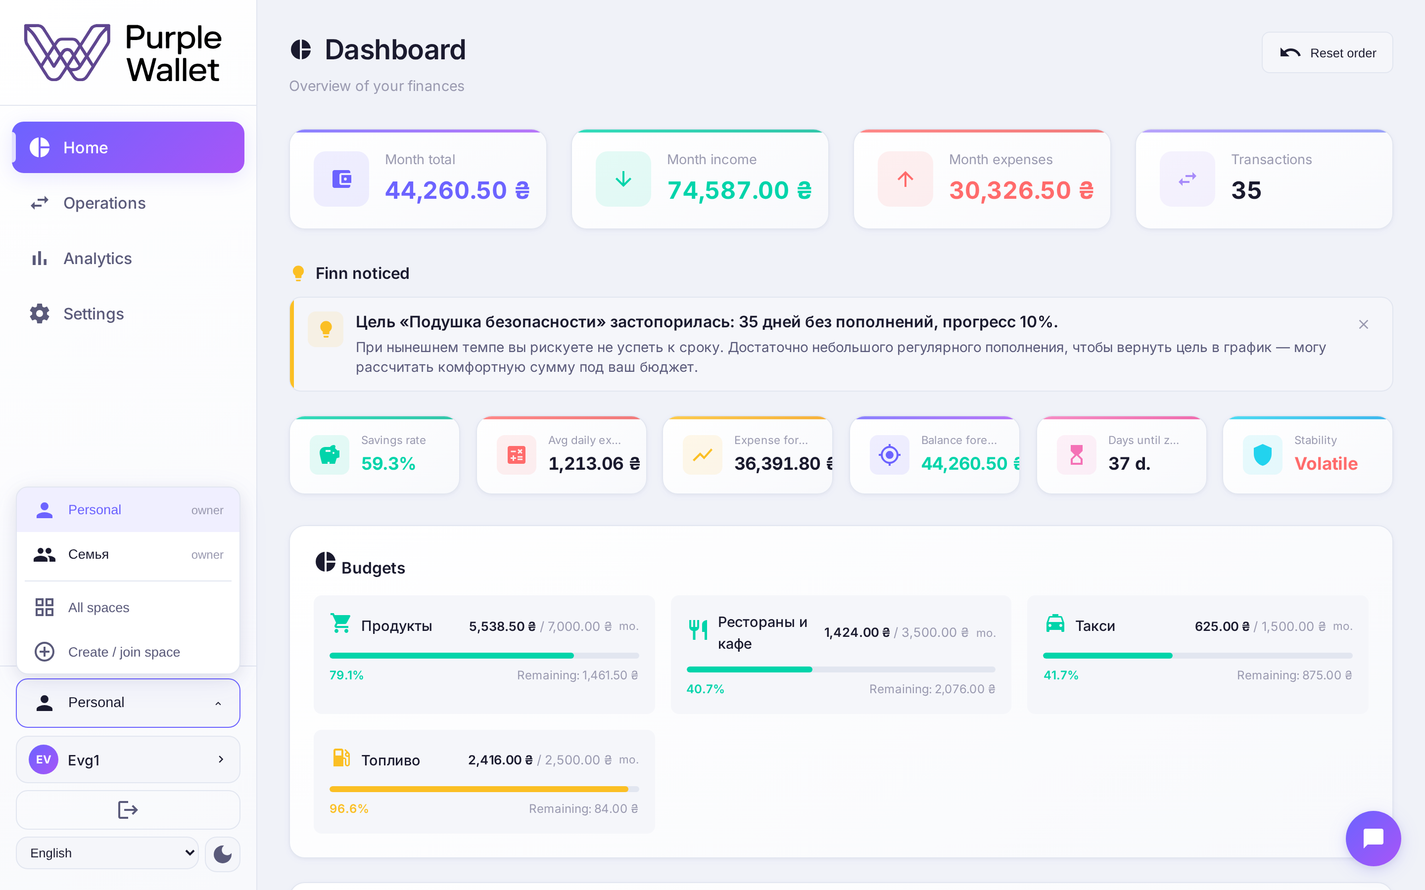Click the Month total wallet icon
Image resolution: width=1425 pixels, height=890 pixels.
tap(341, 179)
